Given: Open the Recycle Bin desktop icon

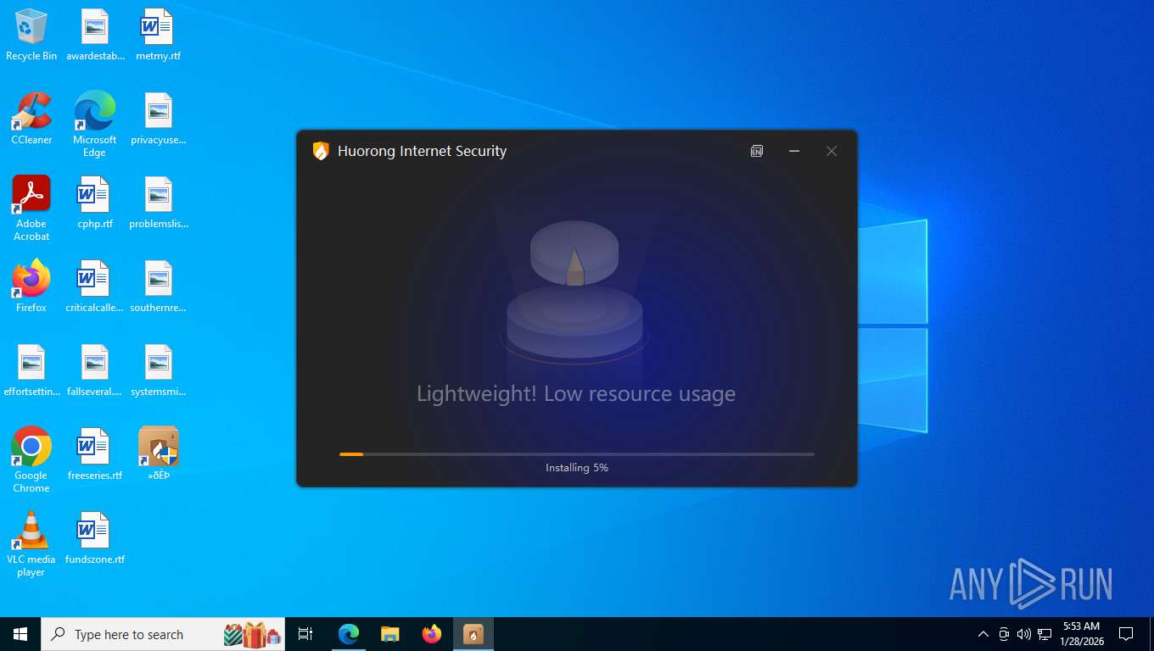Looking at the screenshot, I should [31, 35].
